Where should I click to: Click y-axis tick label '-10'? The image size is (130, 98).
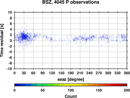[9, 69]
